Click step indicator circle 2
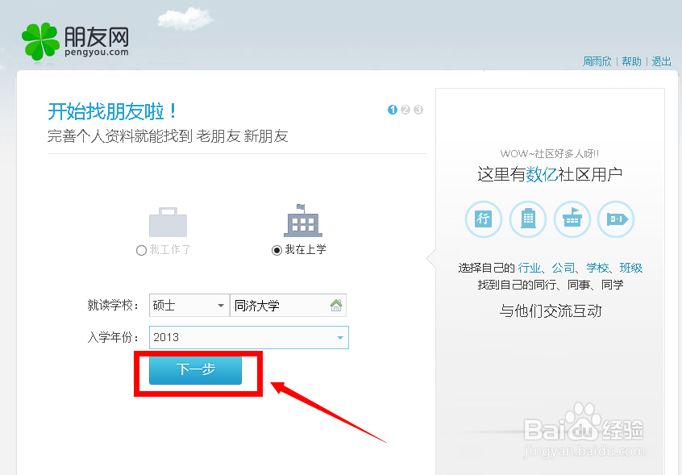This screenshot has width=682, height=475. pos(405,110)
